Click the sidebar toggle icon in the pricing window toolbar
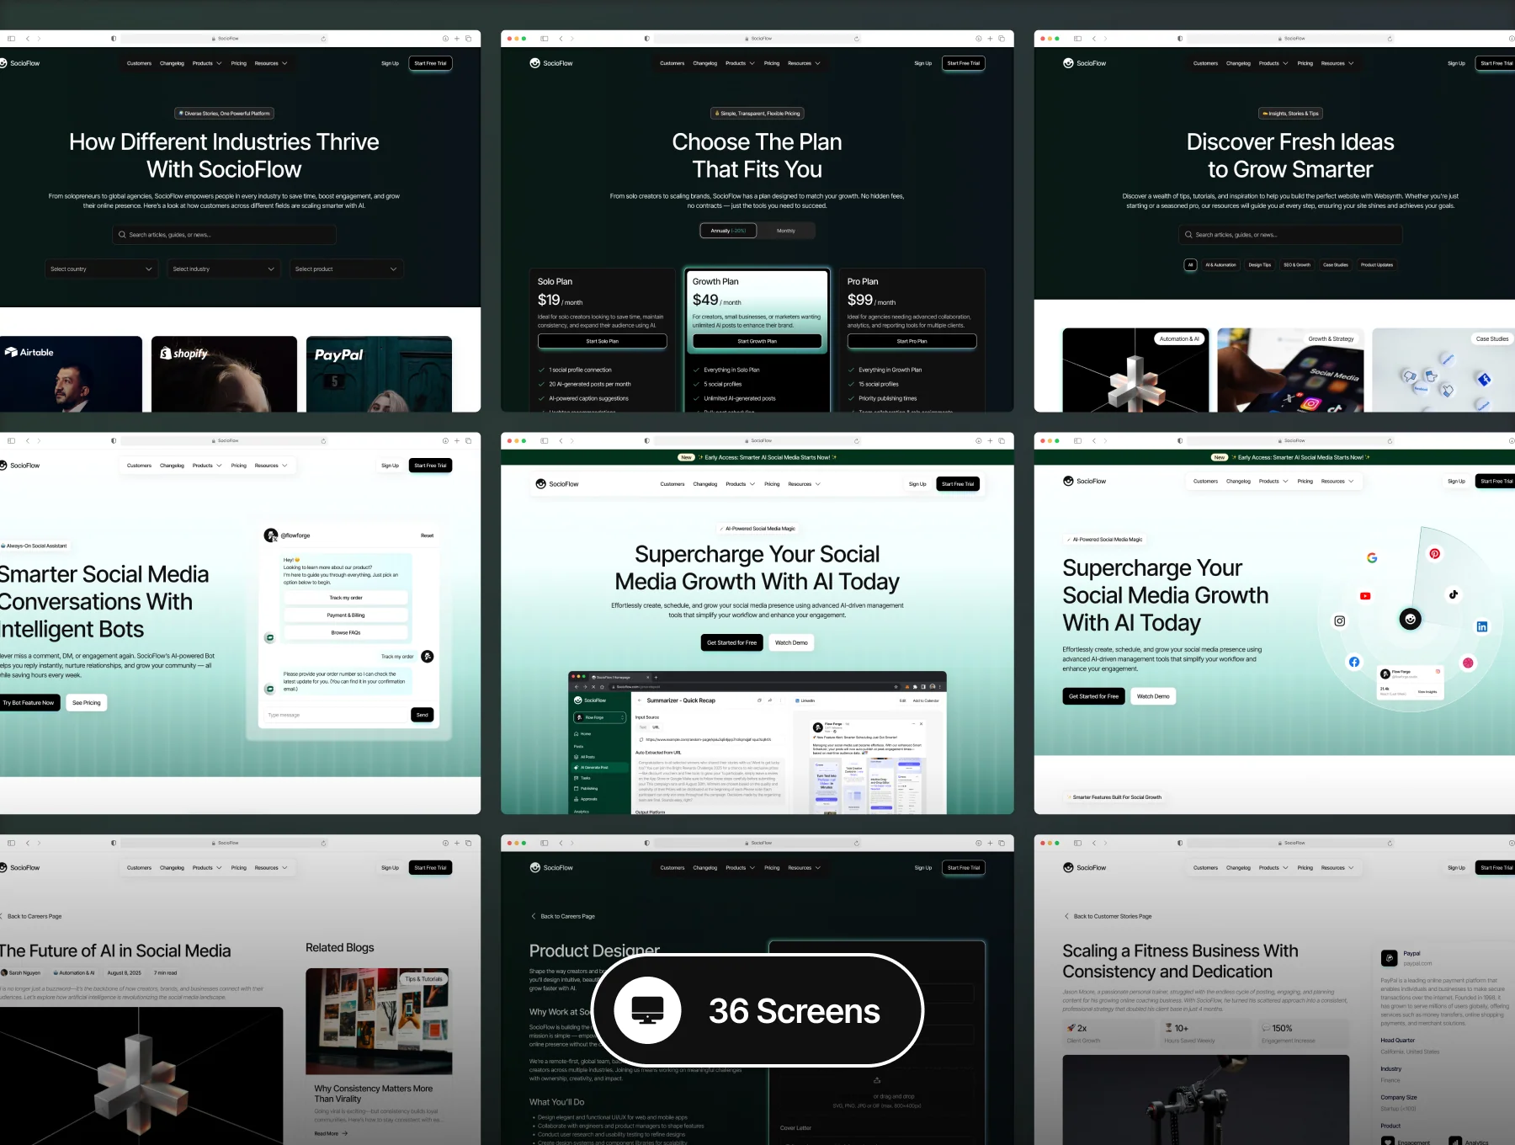 coord(545,39)
